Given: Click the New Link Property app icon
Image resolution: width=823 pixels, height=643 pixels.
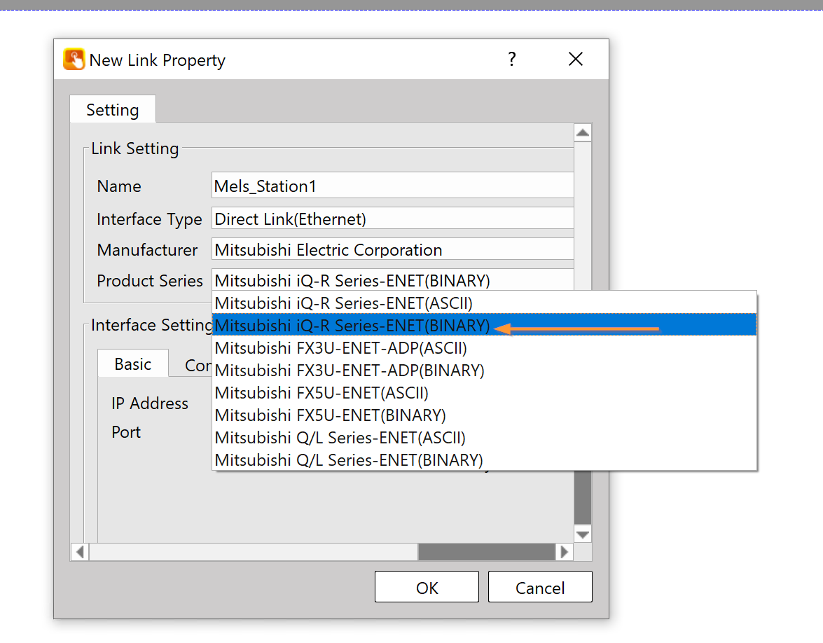Looking at the screenshot, I should tap(74, 60).
